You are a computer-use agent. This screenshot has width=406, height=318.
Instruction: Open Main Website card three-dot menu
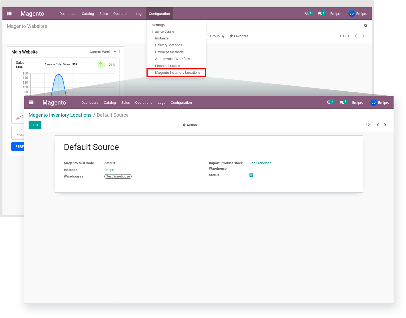click(119, 52)
